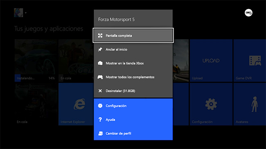The width and height of the screenshot is (266, 149).
Task: Open the Avatares tile
Action: [250, 104]
